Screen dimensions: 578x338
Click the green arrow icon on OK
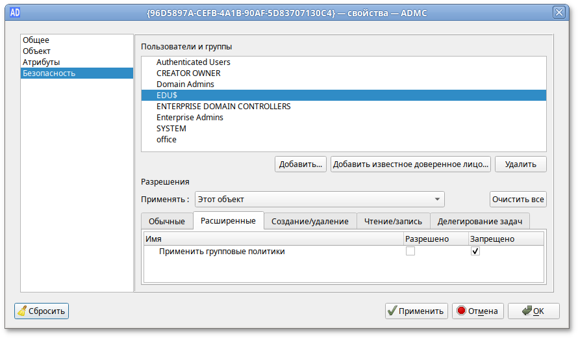point(527,311)
